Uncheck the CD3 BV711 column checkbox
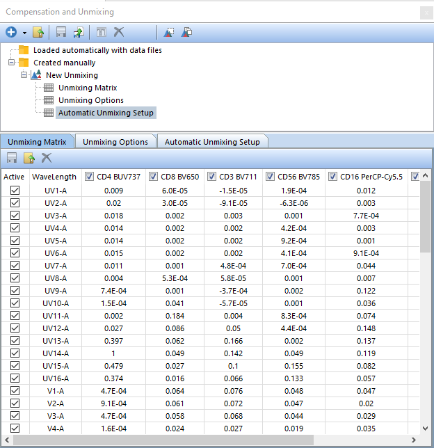The height and width of the screenshot is (448, 434). click(211, 177)
